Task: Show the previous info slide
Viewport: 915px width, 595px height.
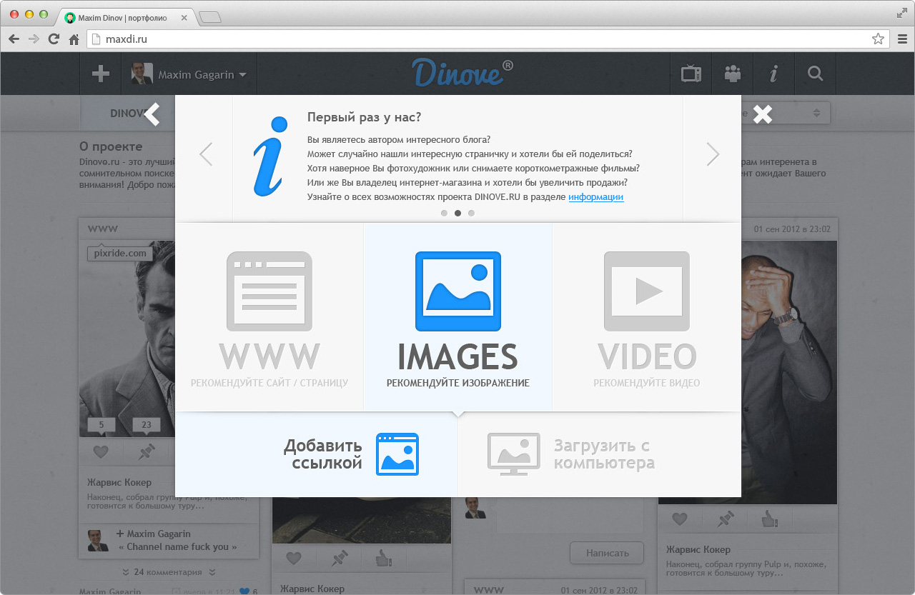Action: point(206,154)
